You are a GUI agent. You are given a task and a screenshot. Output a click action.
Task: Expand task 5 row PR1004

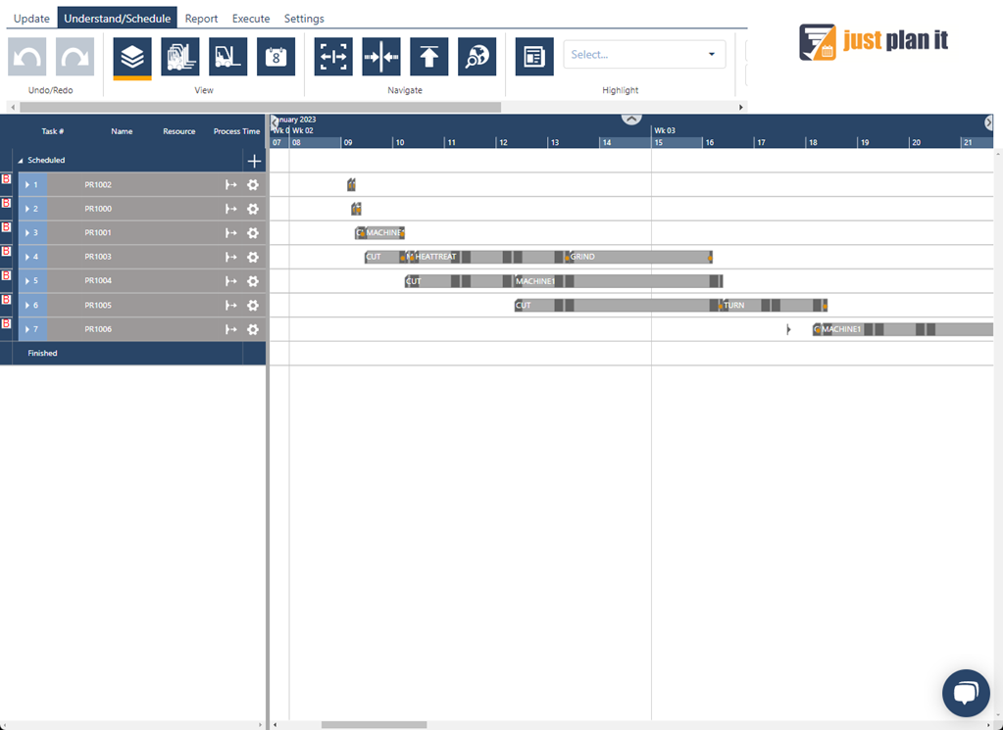point(27,281)
